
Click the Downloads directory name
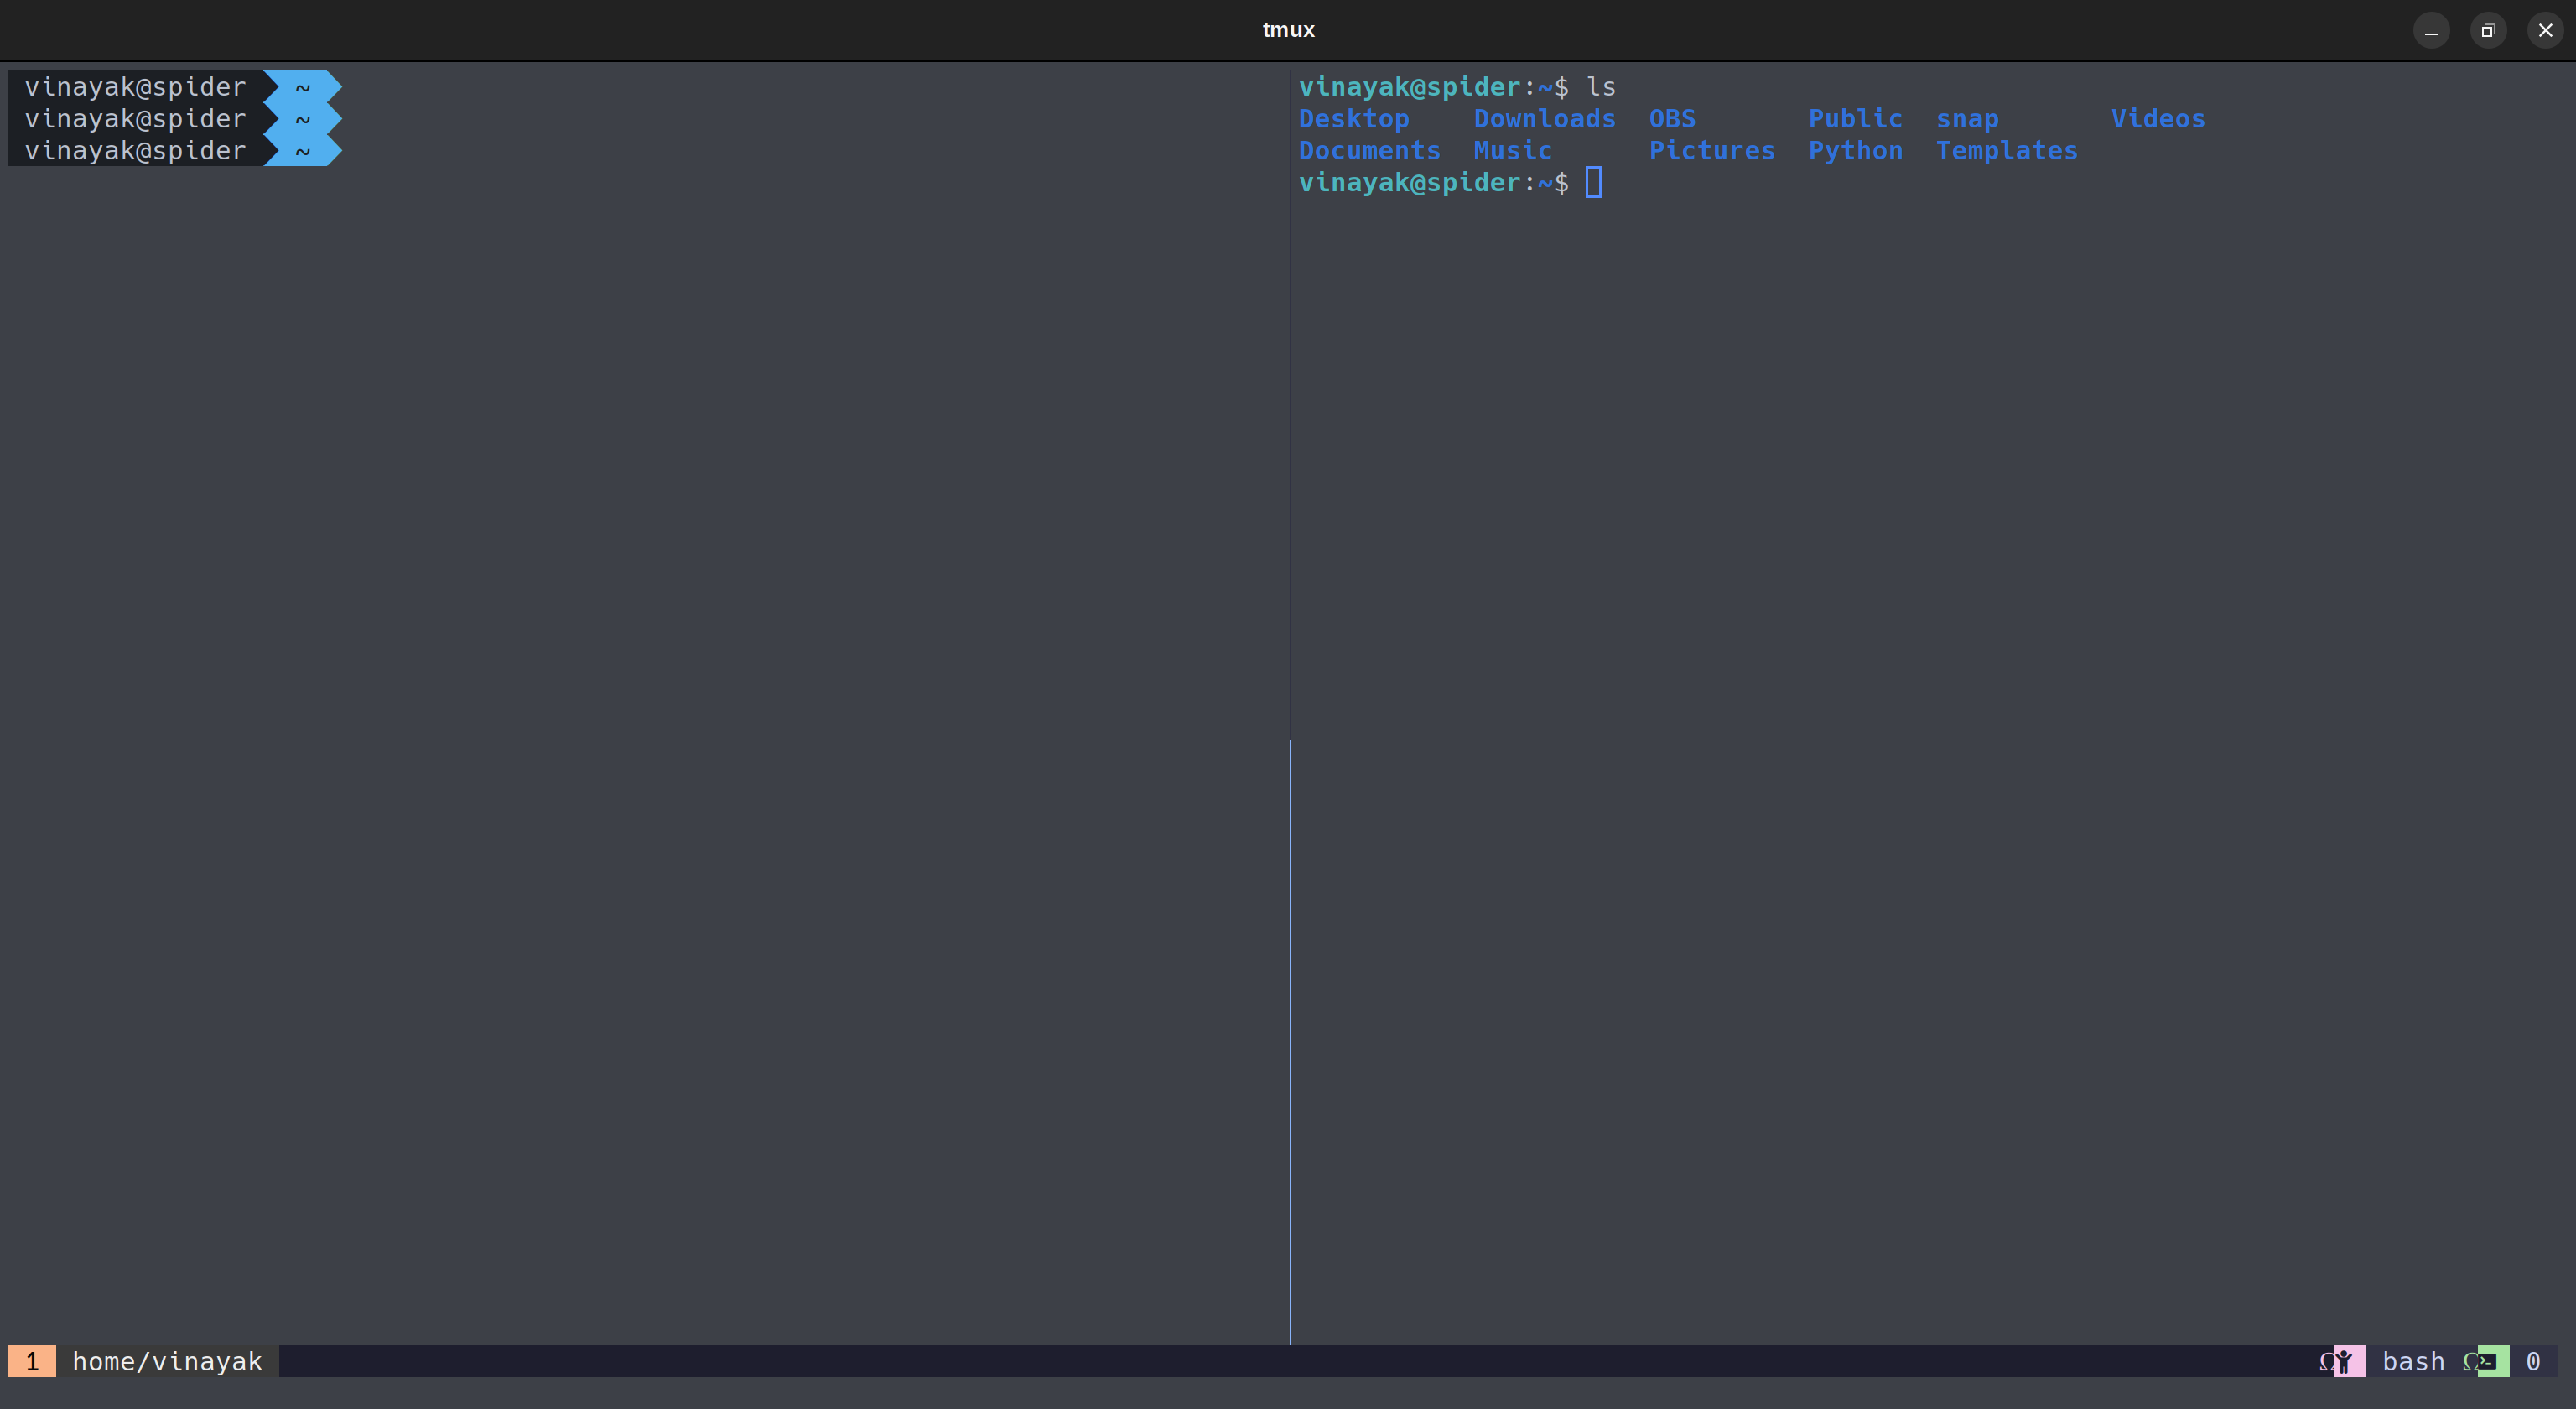click(1544, 119)
